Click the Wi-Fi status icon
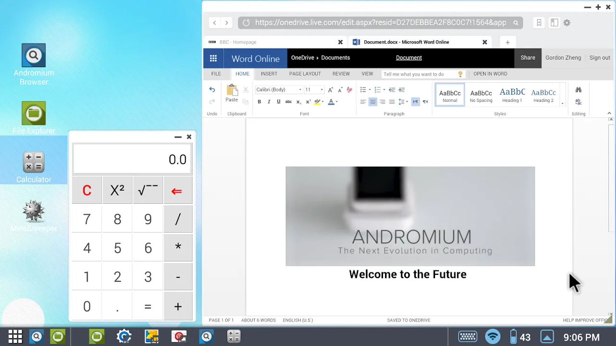This screenshot has height=346, width=616. tap(493, 337)
